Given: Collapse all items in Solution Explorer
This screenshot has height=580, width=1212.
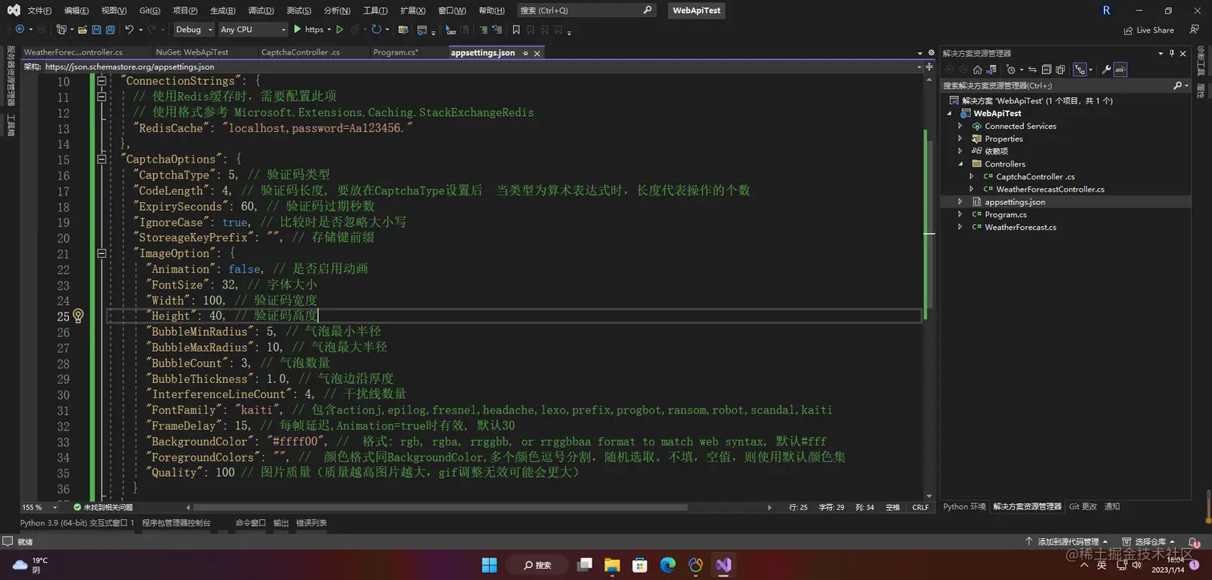Looking at the screenshot, I should pos(1046,70).
